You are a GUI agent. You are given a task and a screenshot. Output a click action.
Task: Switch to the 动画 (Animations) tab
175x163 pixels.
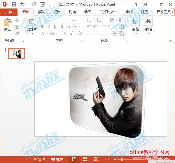point(88,12)
